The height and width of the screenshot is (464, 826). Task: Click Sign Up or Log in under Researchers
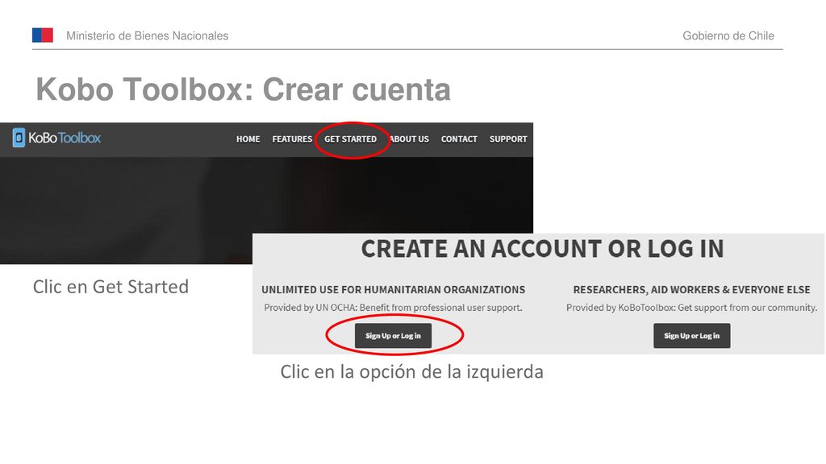691,336
